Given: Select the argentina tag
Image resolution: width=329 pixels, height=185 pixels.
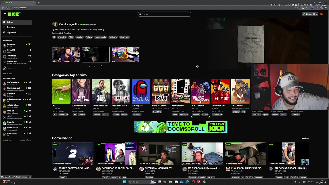Looking at the screenshot, I should pos(62,37).
